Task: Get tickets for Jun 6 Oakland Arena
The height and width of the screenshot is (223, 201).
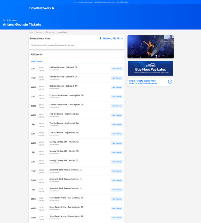Action: 117,69
